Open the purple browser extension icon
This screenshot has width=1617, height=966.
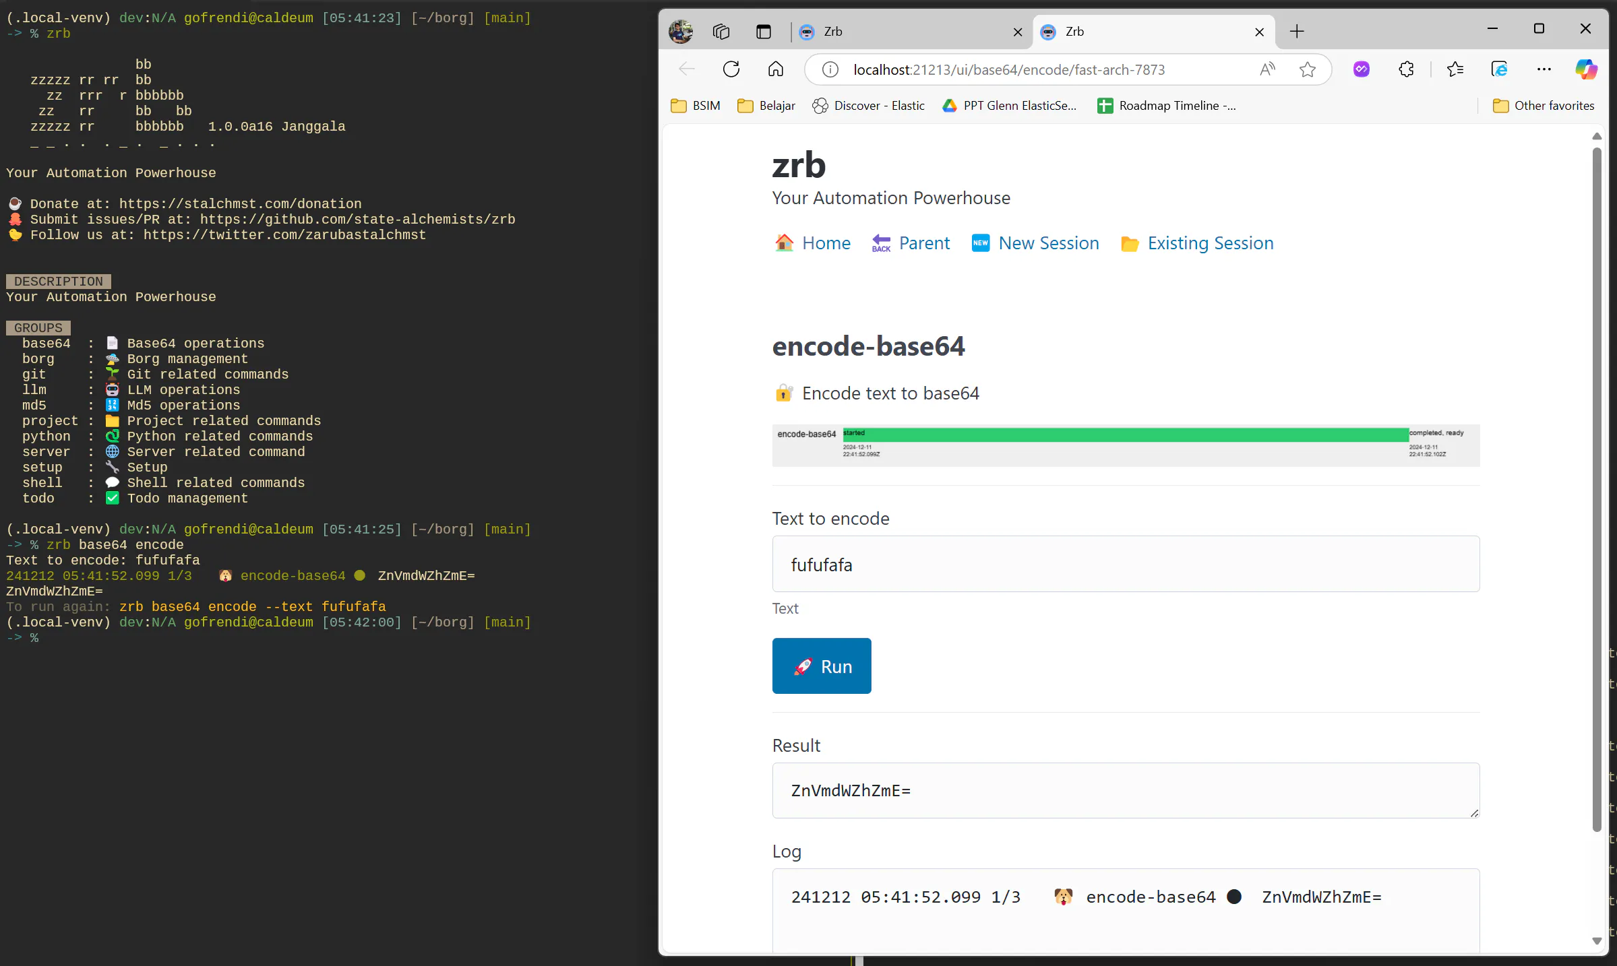[x=1362, y=69]
